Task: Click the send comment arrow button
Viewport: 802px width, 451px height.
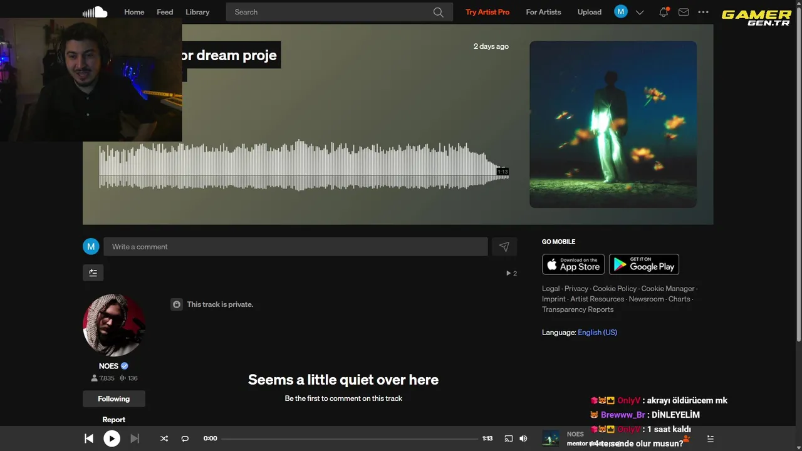Action: (x=504, y=247)
